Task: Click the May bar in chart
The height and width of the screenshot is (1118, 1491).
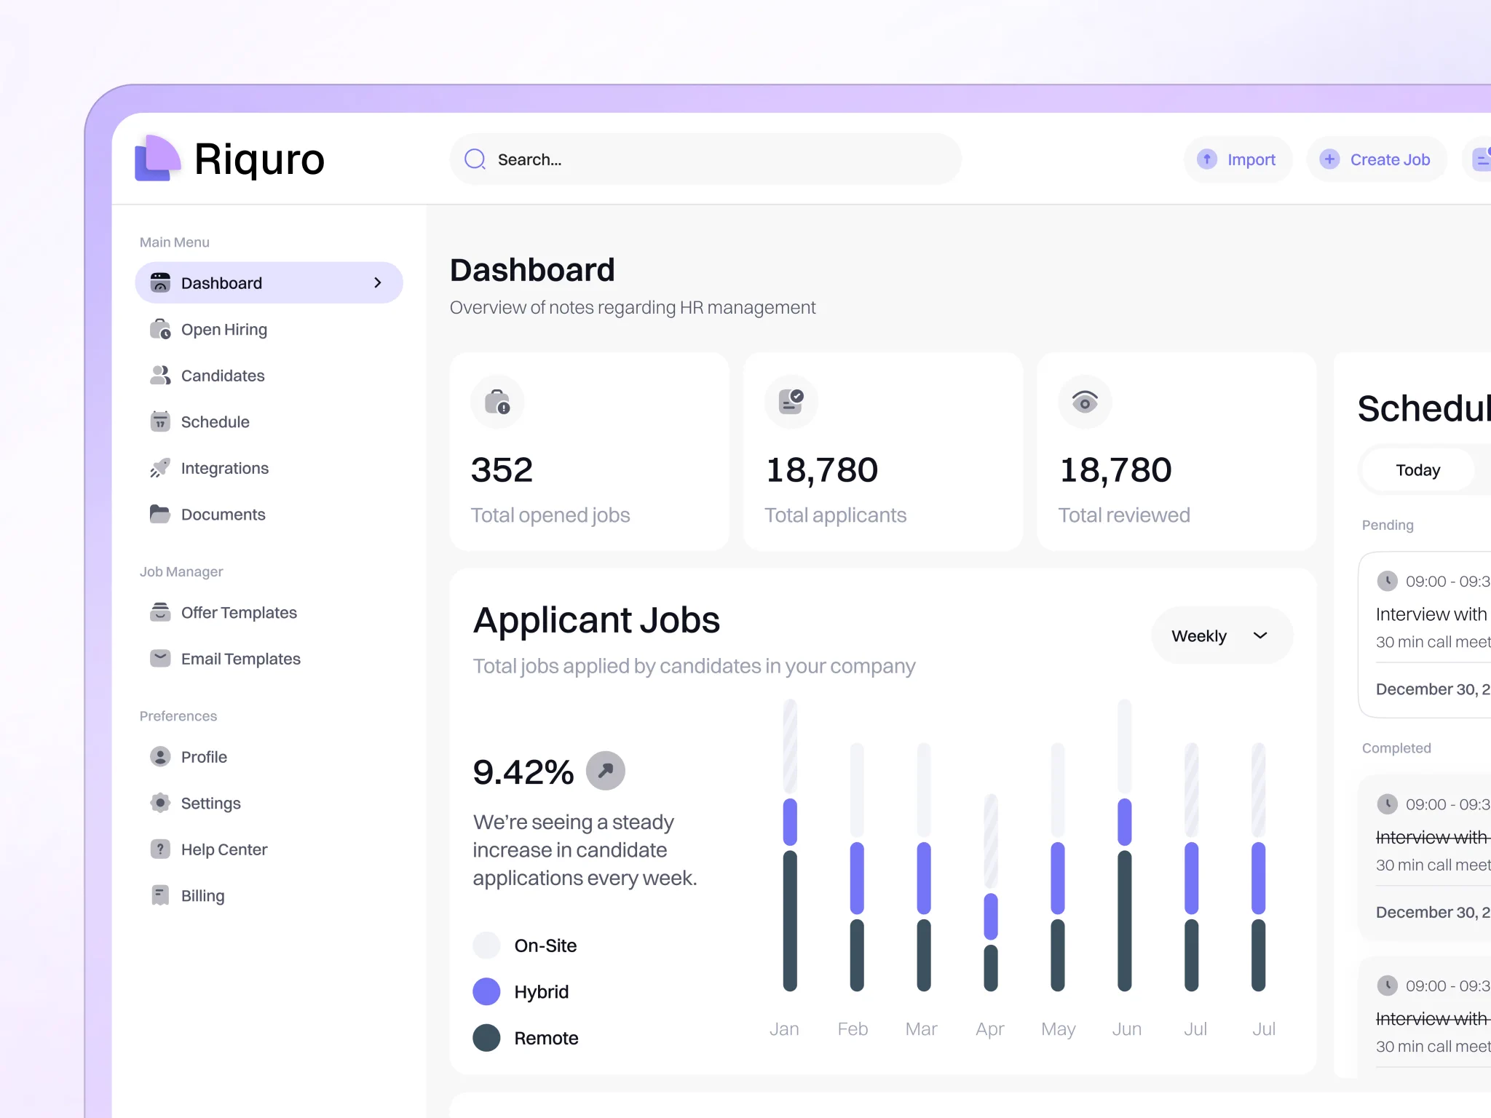Action: pyautogui.click(x=1057, y=867)
